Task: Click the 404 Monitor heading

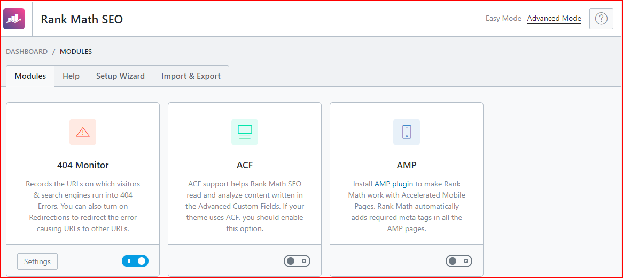Action: [x=83, y=165]
